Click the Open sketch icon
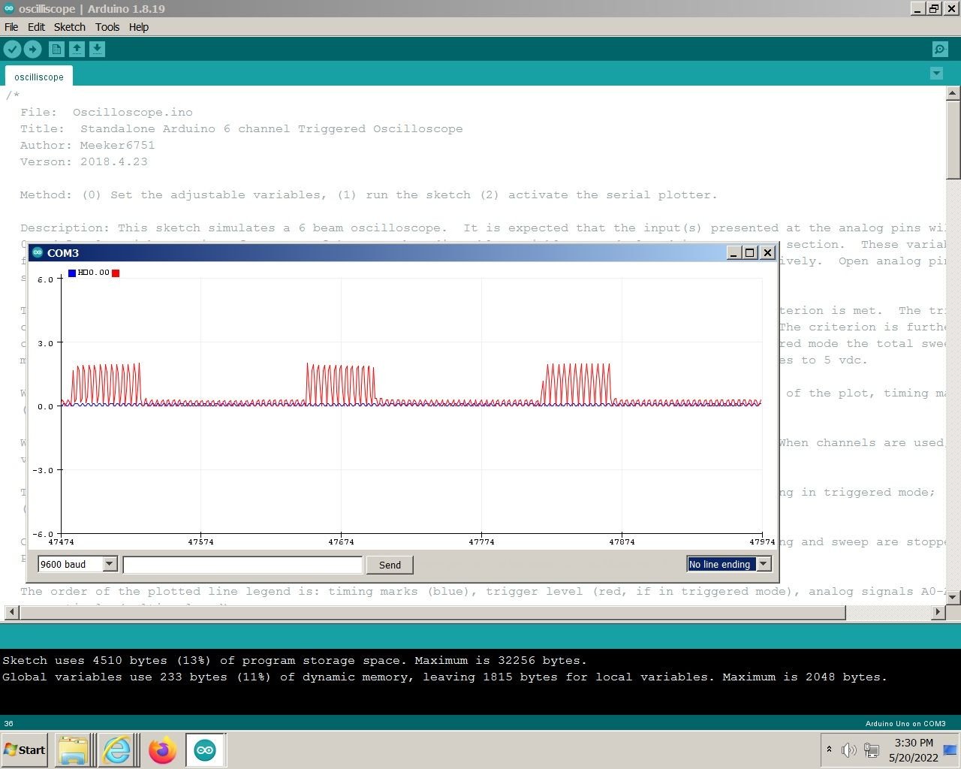The width and height of the screenshot is (961, 769). 77,50
